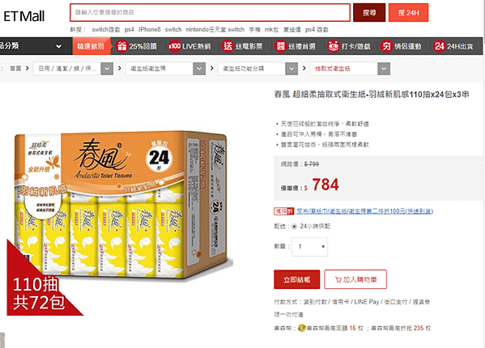Open the quantity dropdown
The height and width of the screenshot is (348, 485).
309,247
